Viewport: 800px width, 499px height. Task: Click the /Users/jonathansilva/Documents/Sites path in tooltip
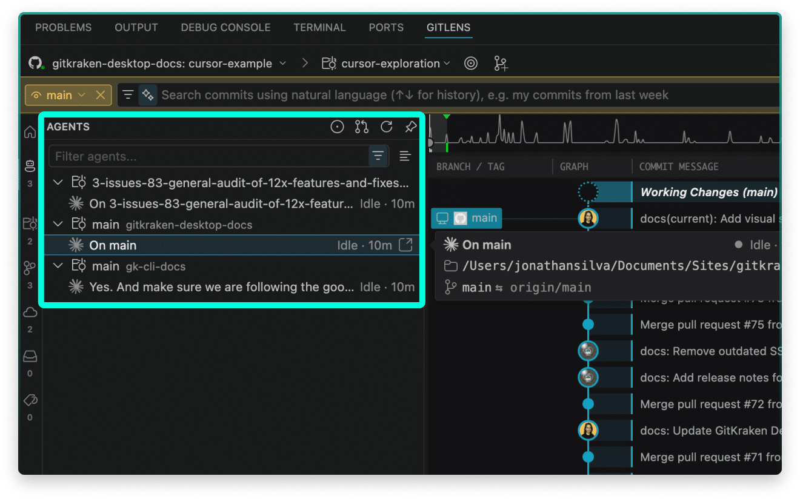pos(620,266)
